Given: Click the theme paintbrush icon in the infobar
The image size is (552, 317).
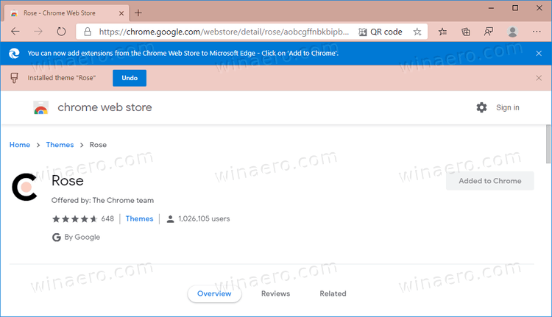Looking at the screenshot, I should tap(14, 78).
